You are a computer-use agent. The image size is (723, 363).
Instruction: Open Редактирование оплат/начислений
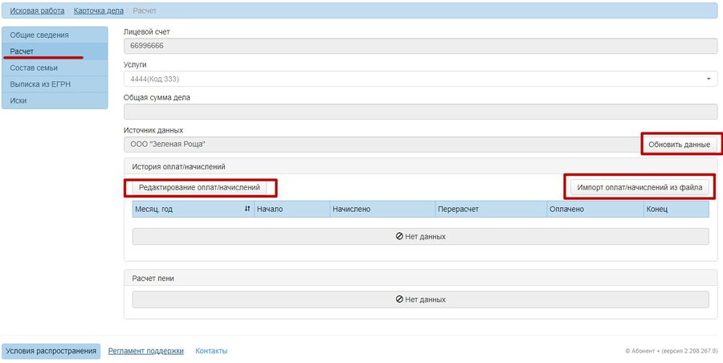coord(200,187)
